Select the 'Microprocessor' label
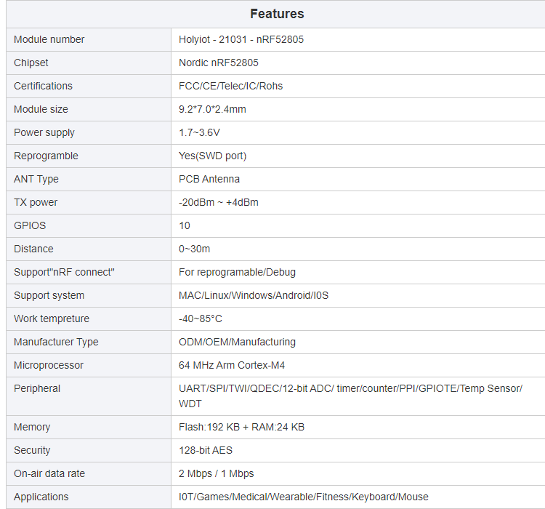The image size is (545, 509). point(49,365)
